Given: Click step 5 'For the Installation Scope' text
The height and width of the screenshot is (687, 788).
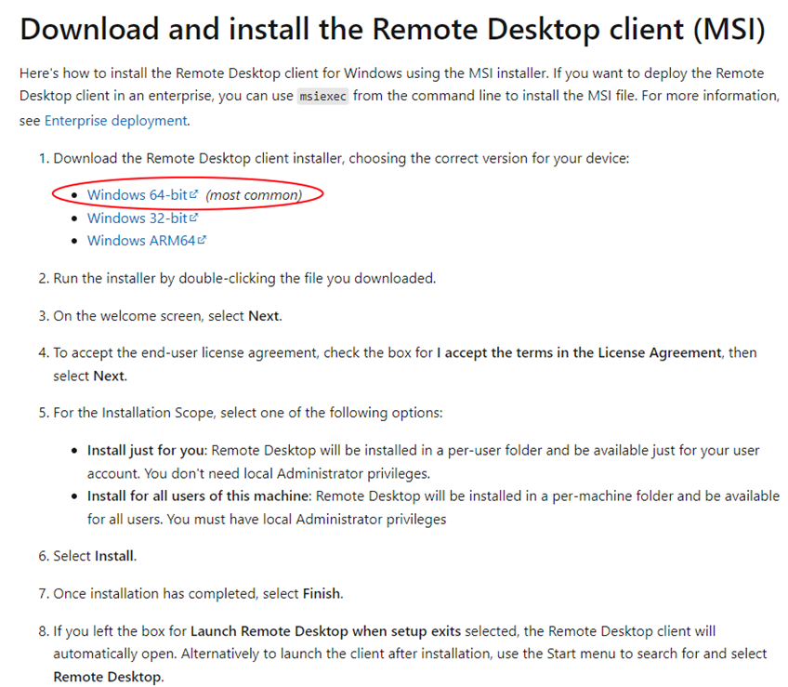Looking at the screenshot, I should click(248, 413).
